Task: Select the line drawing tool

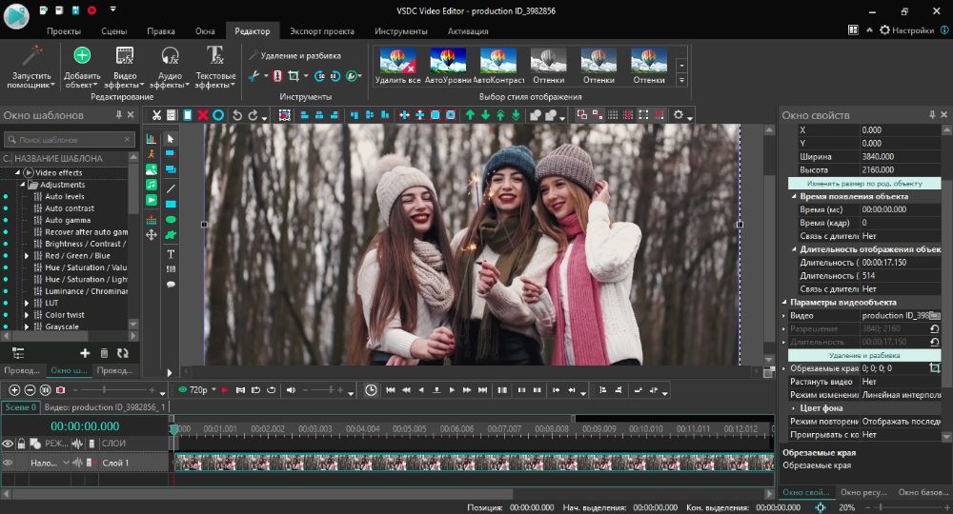Action: point(171,188)
